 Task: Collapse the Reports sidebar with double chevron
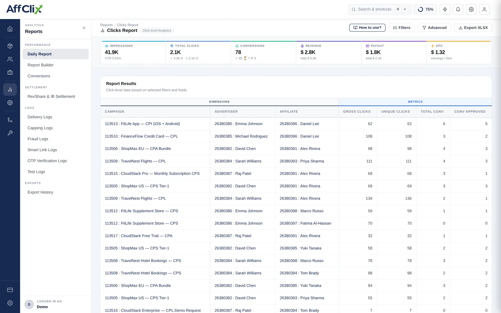[84, 28]
